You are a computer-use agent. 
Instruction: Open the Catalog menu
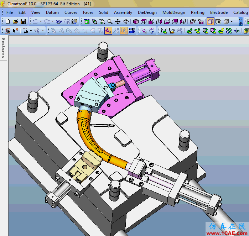pos(240,12)
